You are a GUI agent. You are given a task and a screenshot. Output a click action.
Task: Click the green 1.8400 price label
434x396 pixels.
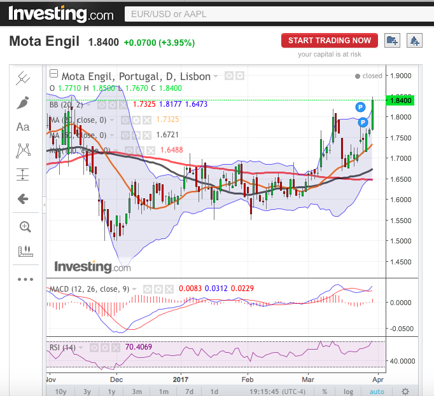click(400, 100)
